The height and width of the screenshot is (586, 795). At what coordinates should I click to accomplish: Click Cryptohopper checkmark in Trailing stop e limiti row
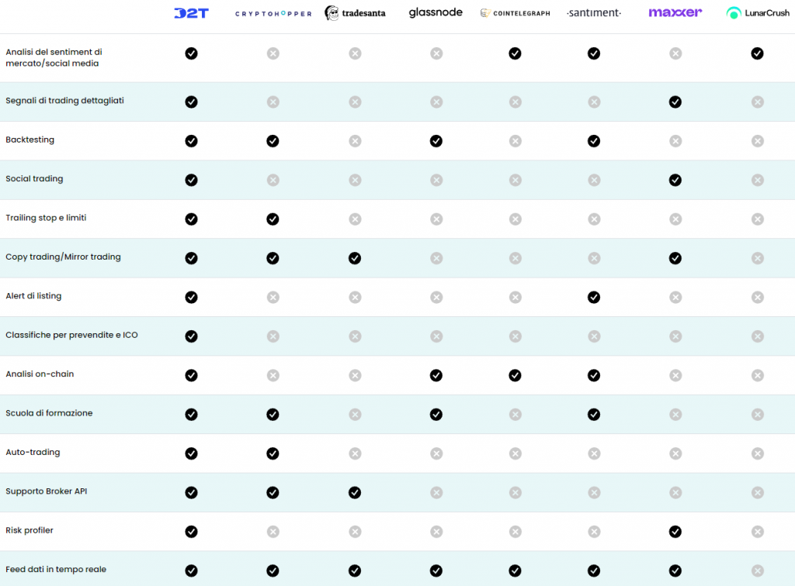pos(273,219)
